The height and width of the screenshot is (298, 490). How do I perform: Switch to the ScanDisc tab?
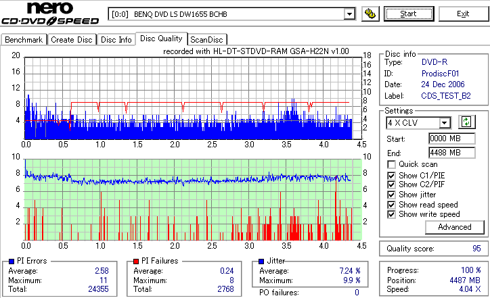[x=206, y=40]
